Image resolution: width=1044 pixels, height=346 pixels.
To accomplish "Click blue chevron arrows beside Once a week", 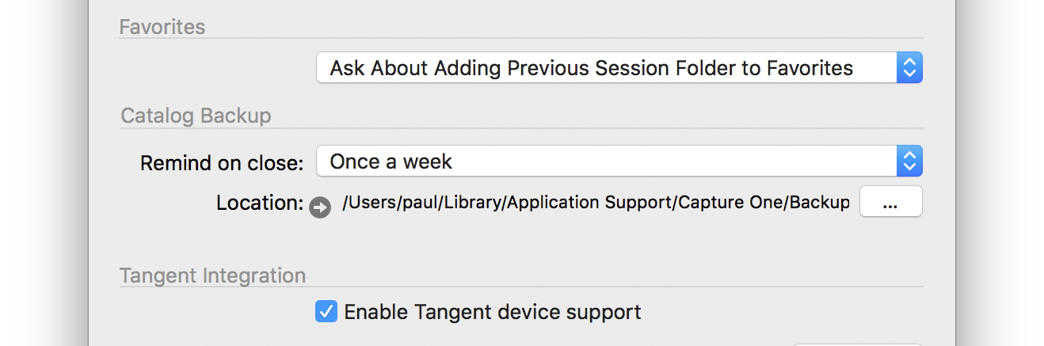I will (x=909, y=162).
